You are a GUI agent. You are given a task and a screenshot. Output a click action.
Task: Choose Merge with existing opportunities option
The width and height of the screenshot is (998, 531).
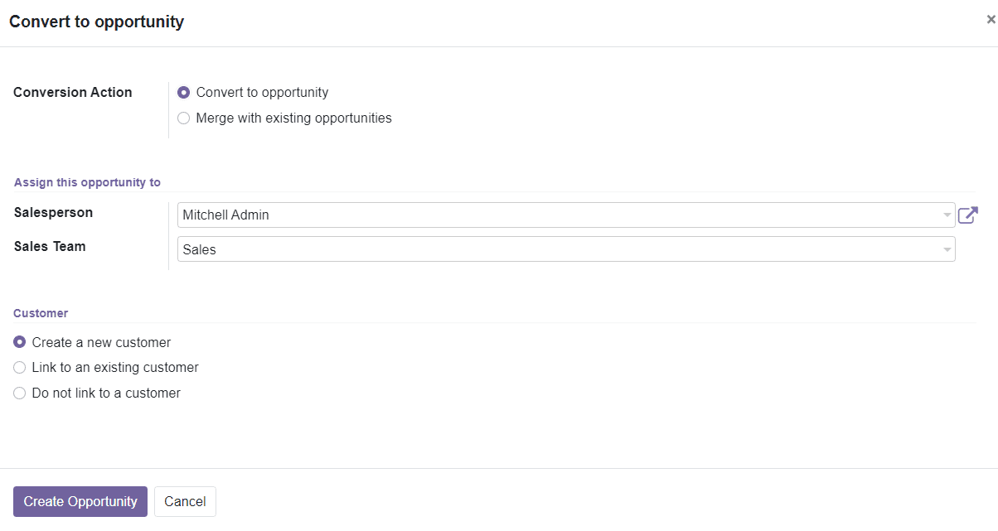[183, 118]
